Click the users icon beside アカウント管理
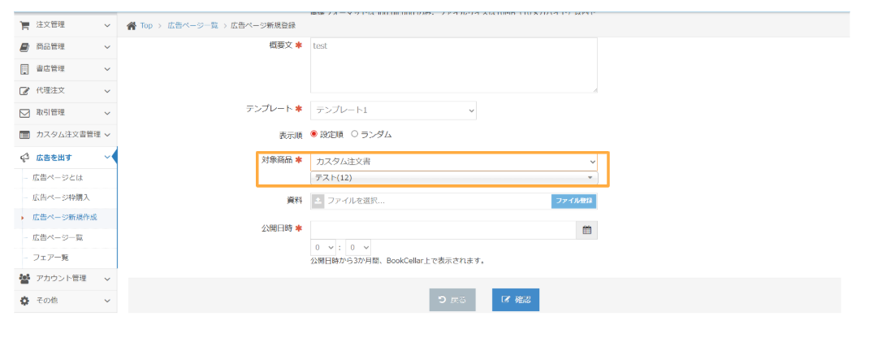 pyautogui.click(x=24, y=279)
